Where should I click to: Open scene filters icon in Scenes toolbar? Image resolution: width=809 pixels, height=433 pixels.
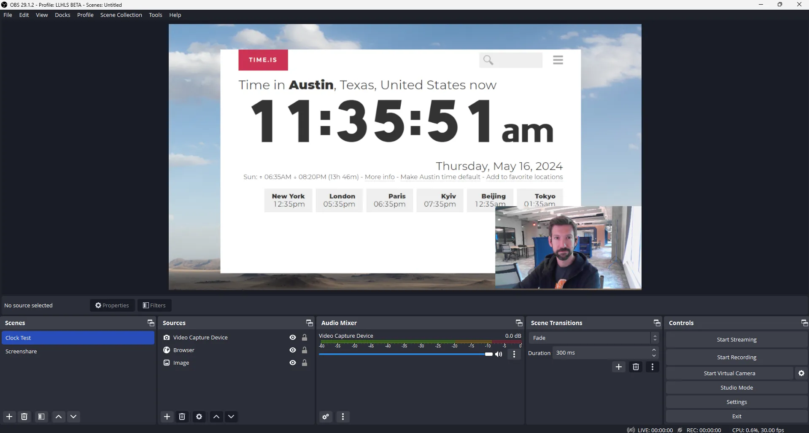click(x=41, y=417)
